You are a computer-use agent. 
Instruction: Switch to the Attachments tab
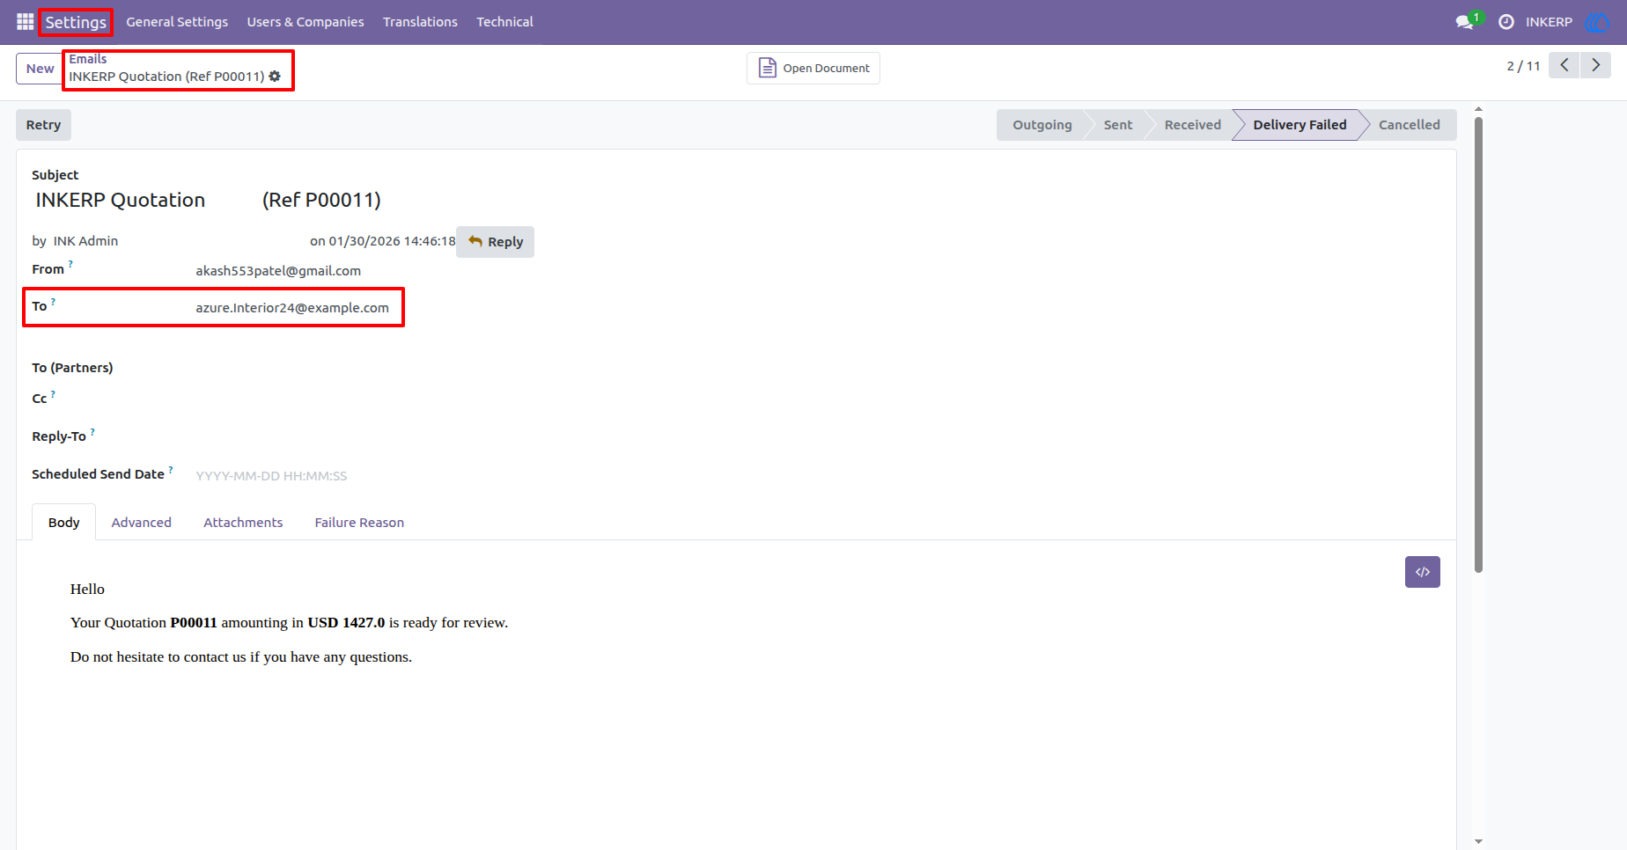(243, 523)
